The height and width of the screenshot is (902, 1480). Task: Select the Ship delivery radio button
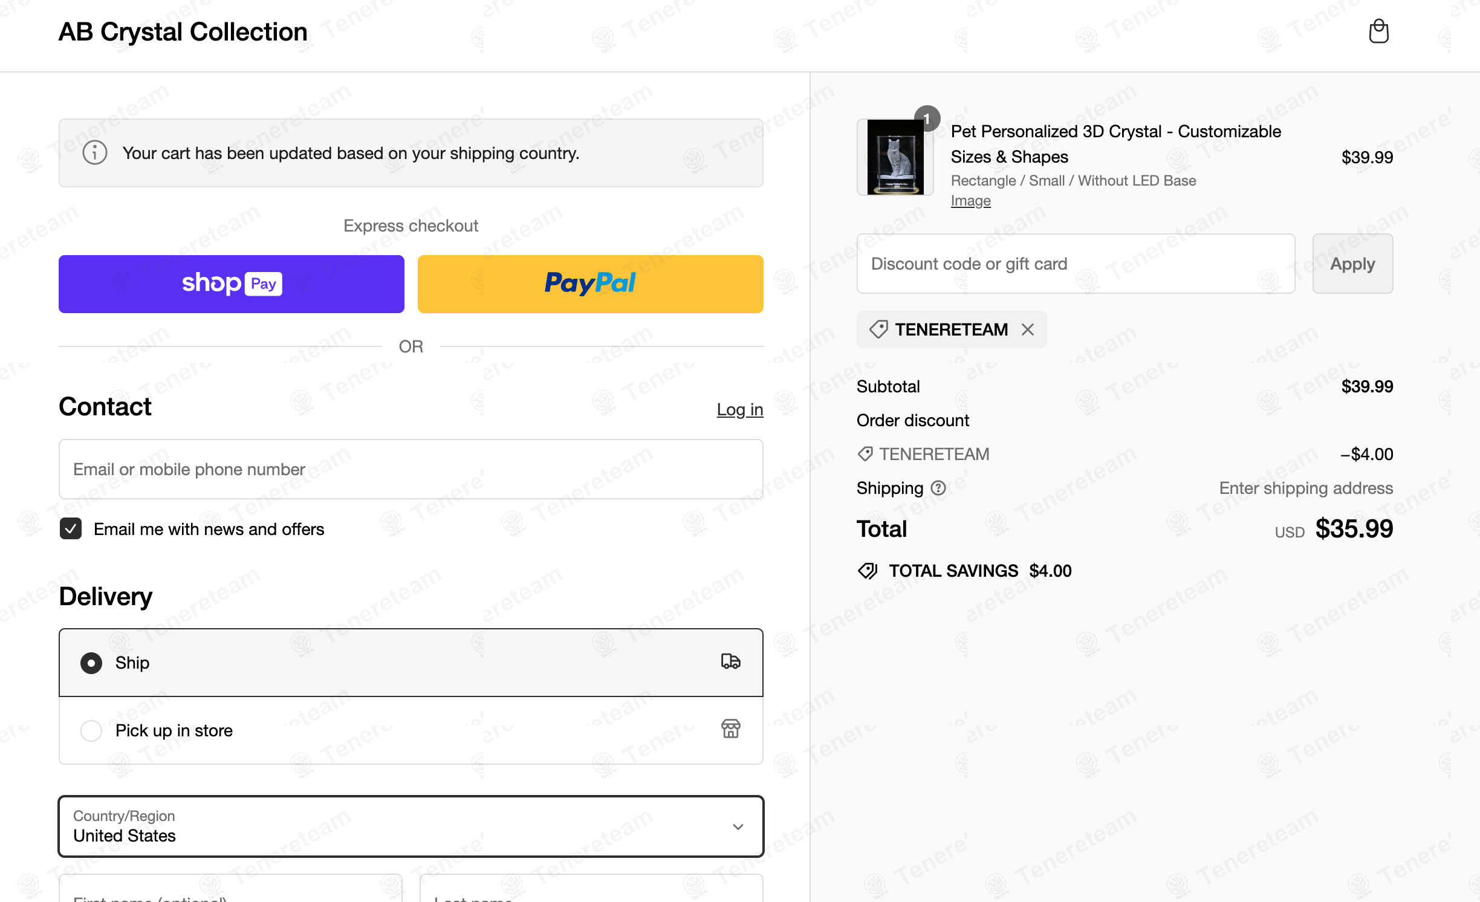click(91, 663)
